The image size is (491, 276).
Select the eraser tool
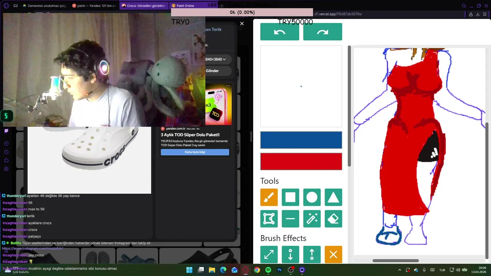point(333,219)
